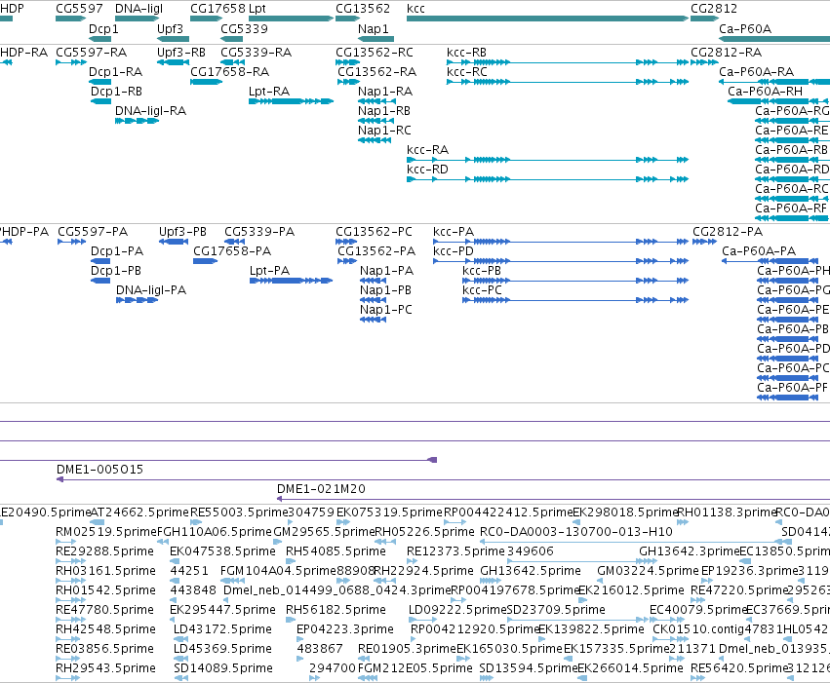This screenshot has width=830, height=683.
Task: Open transcript DNA-ligI-RA
Action: 150,111
